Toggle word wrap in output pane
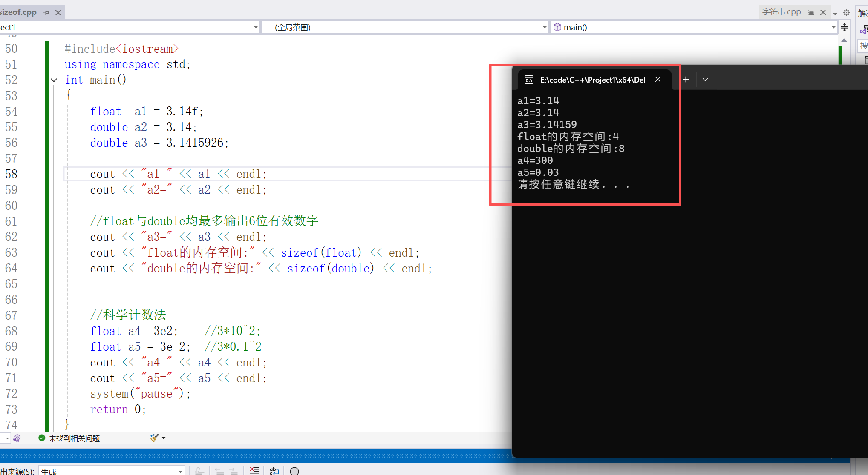This screenshot has height=475, width=868. [x=274, y=471]
